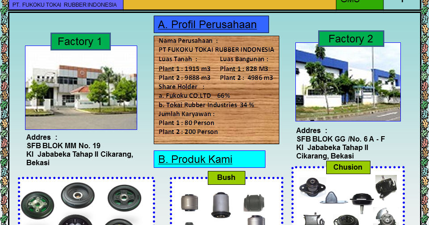Click the 'B. Produk Kami' heading
Image resolution: width=429 pixels, height=225 pixels.
point(209,159)
